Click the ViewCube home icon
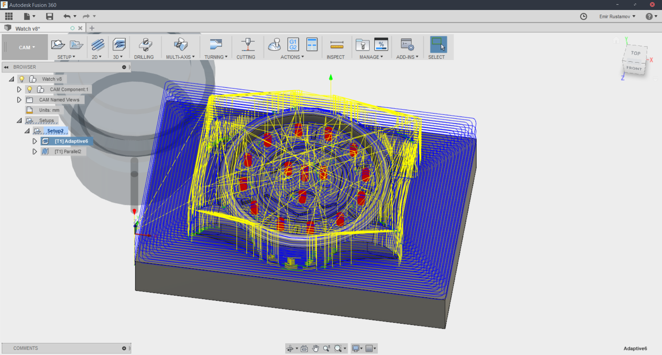Image resolution: width=662 pixels, height=355 pixels. (616, 41)
